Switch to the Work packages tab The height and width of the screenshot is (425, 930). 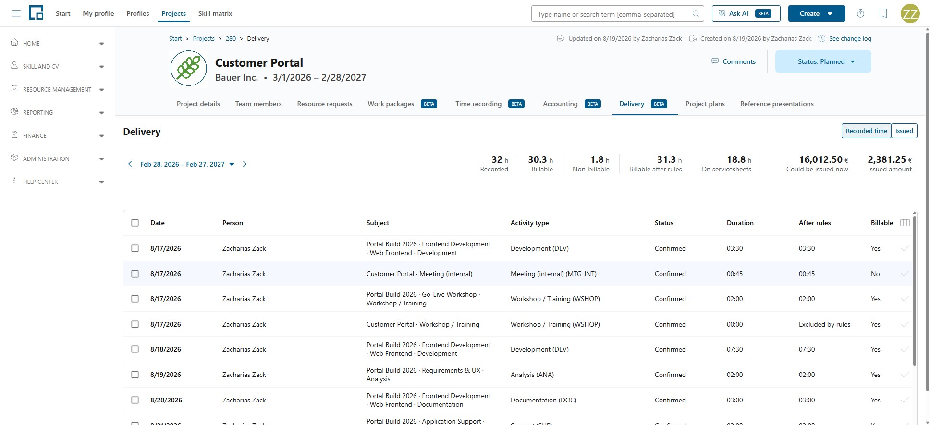(402, 104)
